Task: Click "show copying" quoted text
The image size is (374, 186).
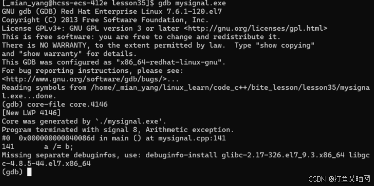Action: point(285,45)
